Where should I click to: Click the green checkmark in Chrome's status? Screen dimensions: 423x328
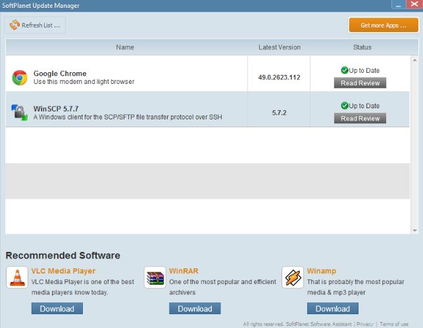coord(345,70)
